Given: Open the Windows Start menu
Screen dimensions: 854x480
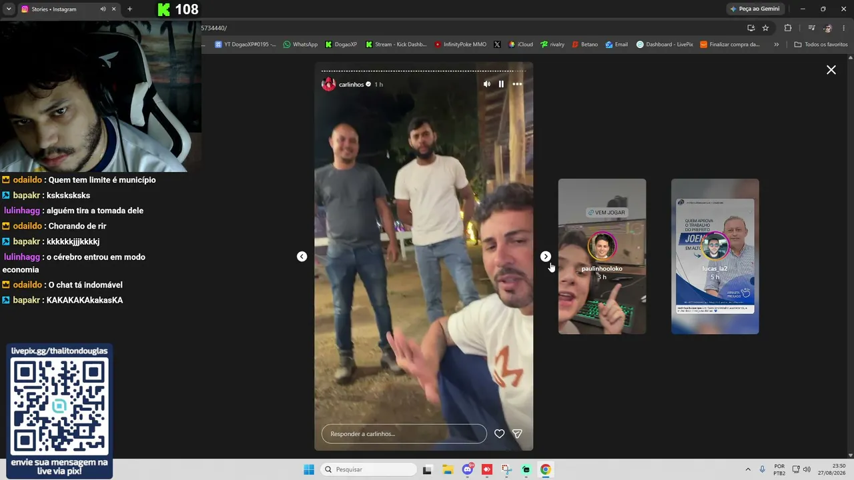Looking at the screenshot, I should pyautogui.click(x=309, y=469).
